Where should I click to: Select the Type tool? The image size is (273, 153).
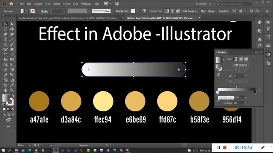(x=6, y=39)
